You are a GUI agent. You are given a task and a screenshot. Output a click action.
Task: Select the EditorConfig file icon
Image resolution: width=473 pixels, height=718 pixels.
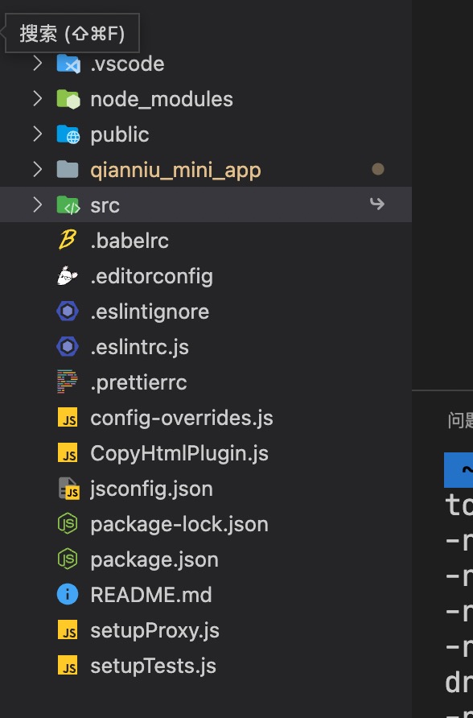68,275
